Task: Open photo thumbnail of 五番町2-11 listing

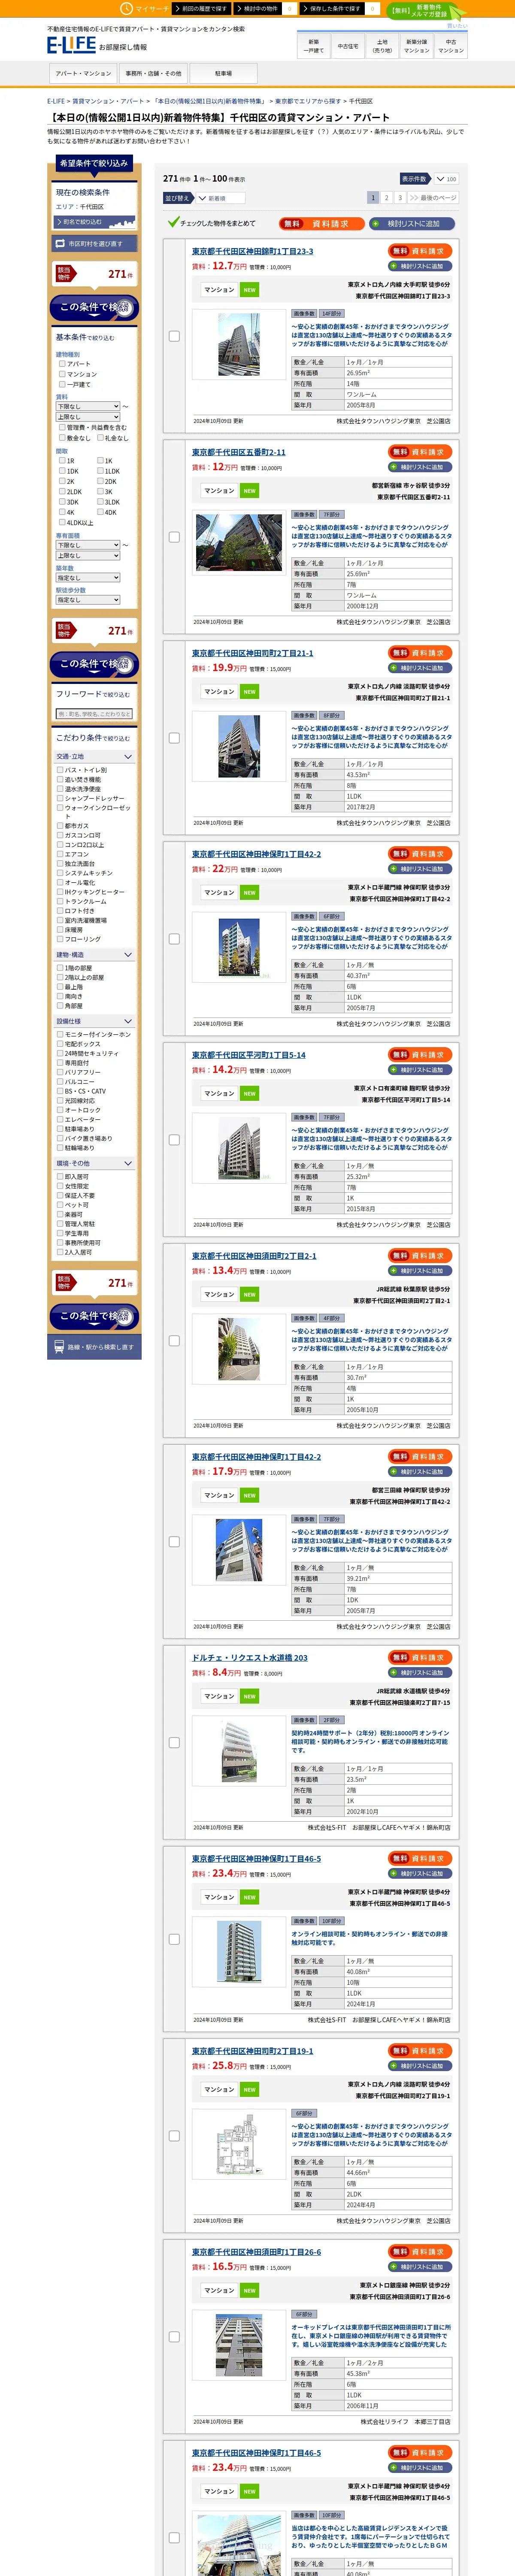Action: pos(239,543)
